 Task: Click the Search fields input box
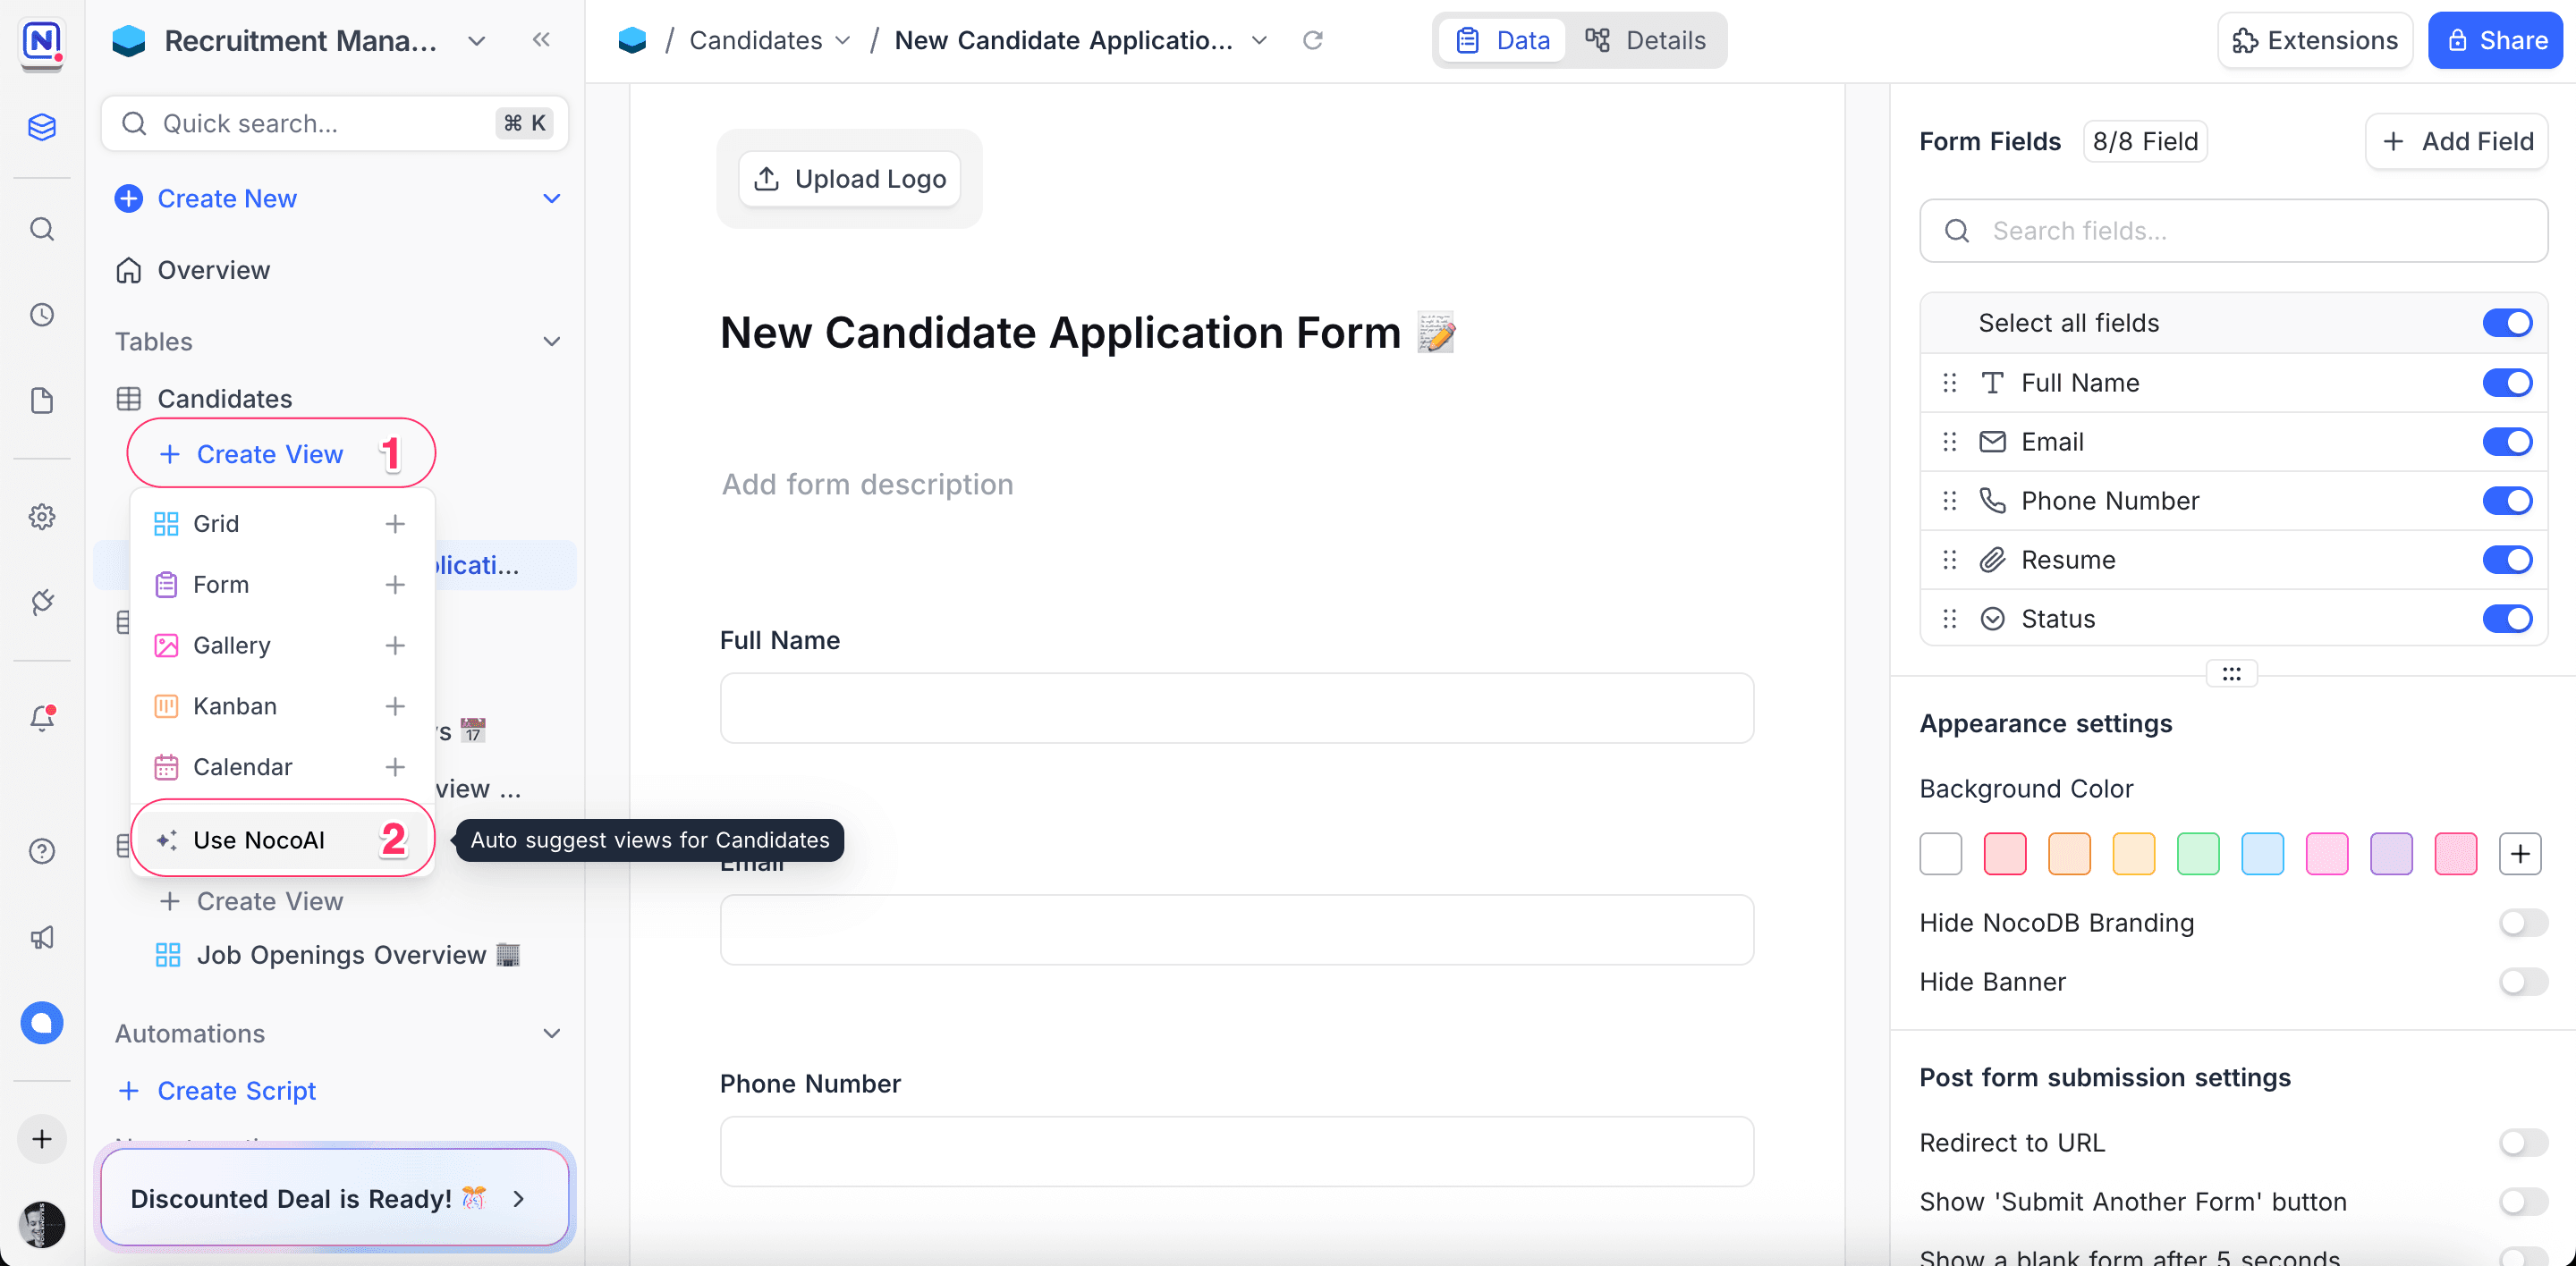[x=2233, y=231]
